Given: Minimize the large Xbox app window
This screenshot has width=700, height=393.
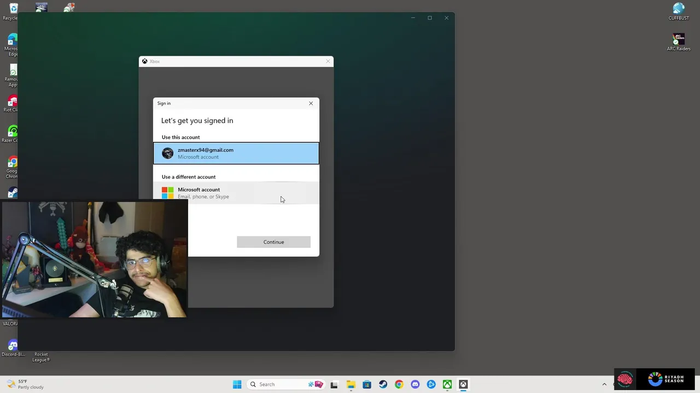Looking at the screenshot, I should coord(413,18).
